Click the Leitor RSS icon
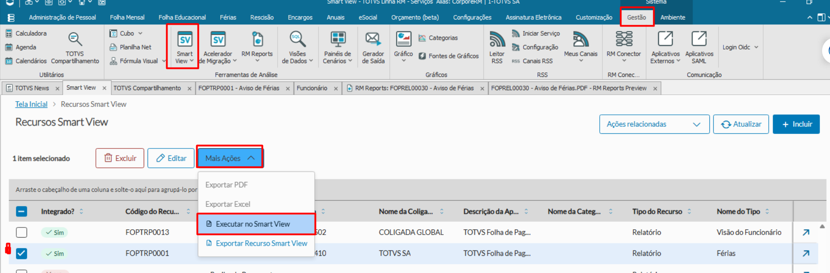Image resolution: width=830 pixels, height=273 pixels. (497, 39)
